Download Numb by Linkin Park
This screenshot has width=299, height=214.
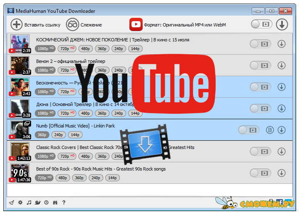coord(282,130)
